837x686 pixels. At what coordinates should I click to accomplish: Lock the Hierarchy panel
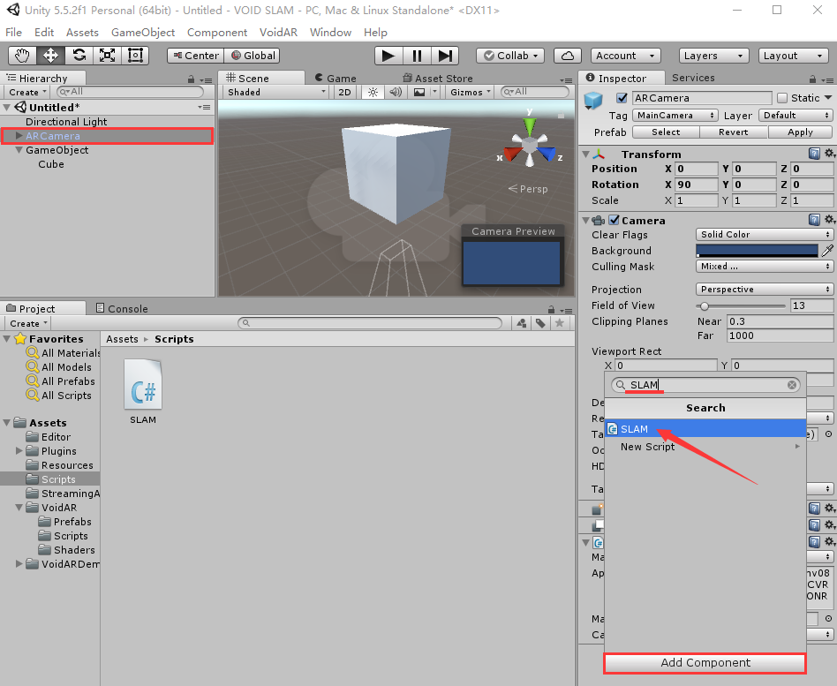[x=191, y=79]
